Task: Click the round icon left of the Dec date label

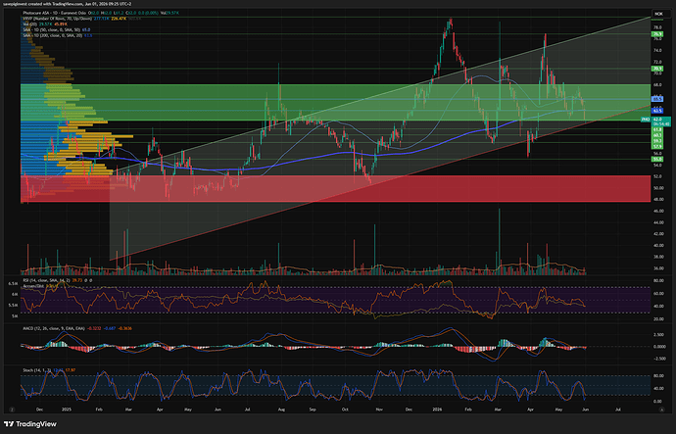Action: click(12, 410)
